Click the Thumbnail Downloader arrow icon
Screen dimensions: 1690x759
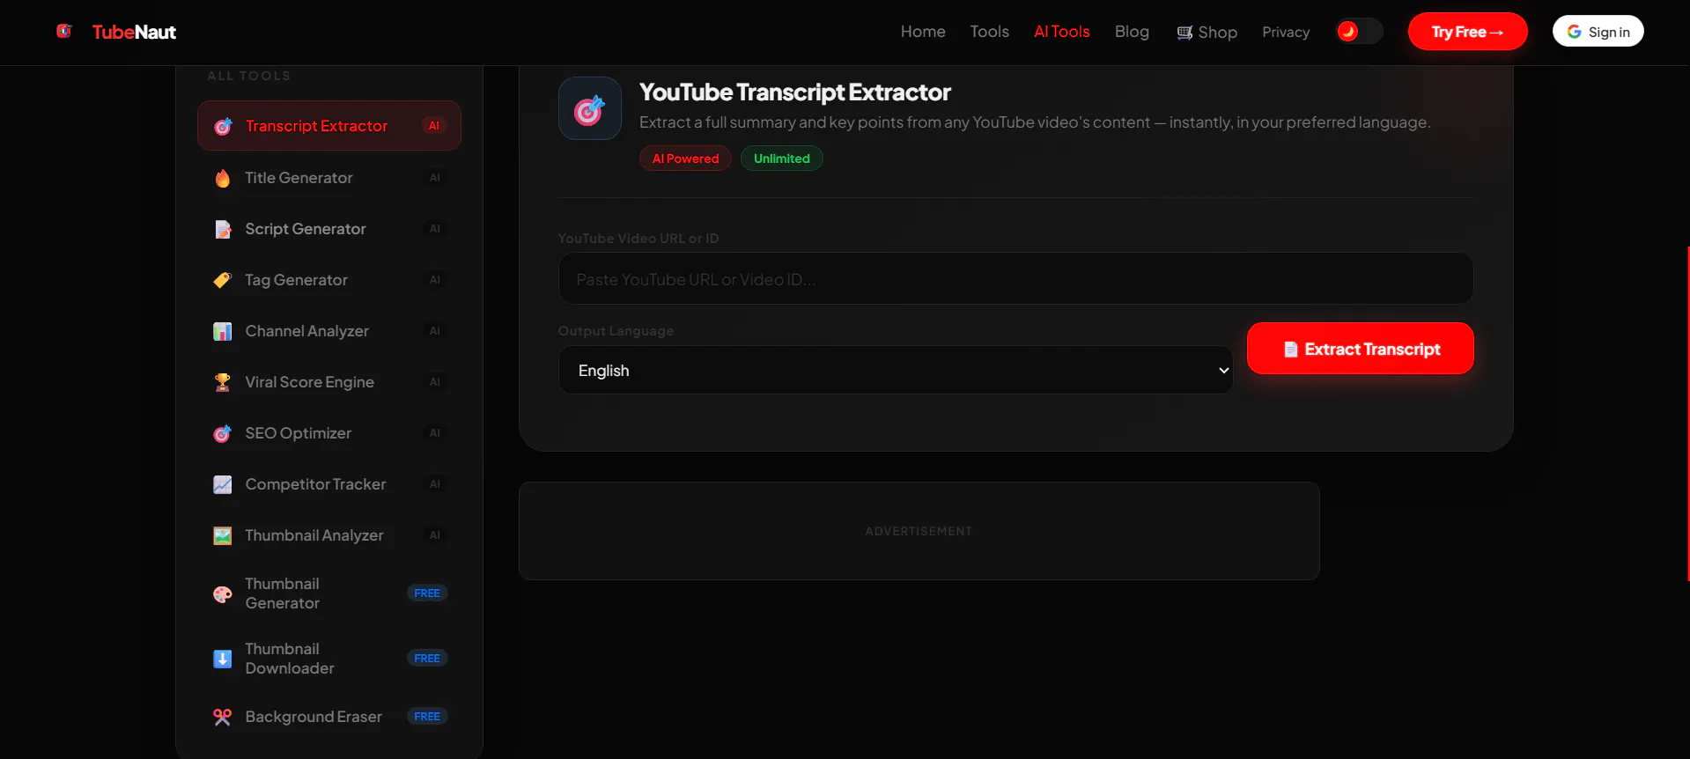[x=223, y=659]
